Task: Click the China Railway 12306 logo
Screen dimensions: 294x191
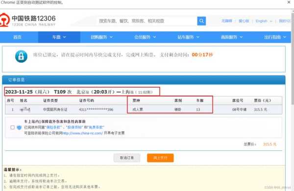Action: tap(28, 20)
